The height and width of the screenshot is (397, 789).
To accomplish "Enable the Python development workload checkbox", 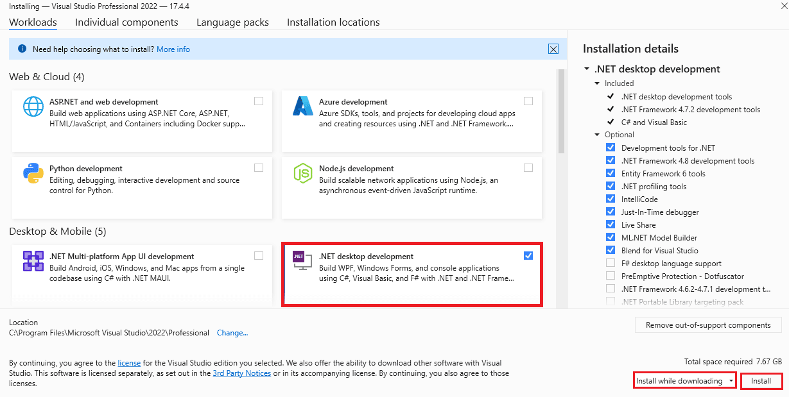I will coord(259,167).
